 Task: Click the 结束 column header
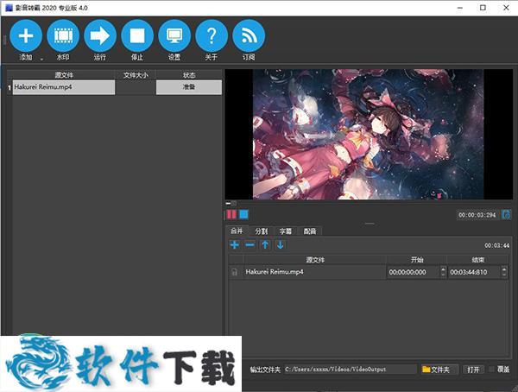(x=478, y=260)
